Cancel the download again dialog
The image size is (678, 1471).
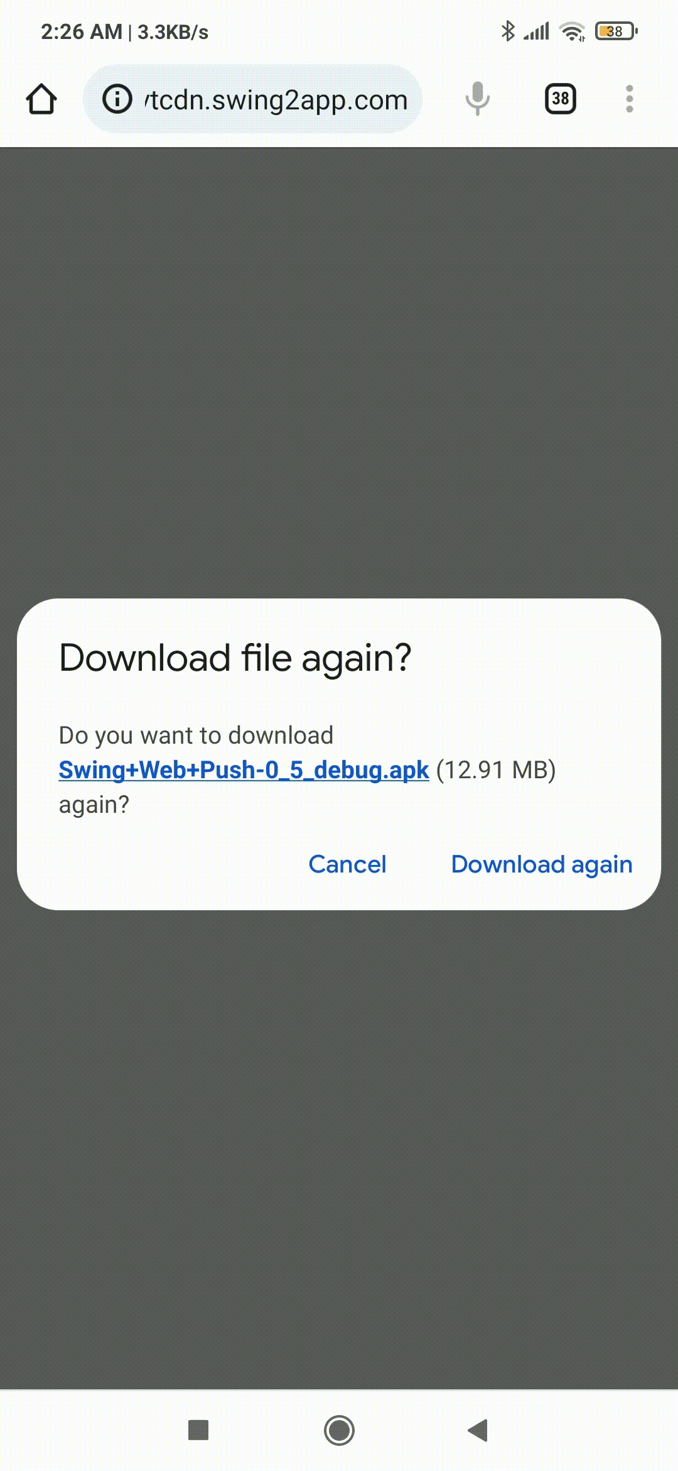pyautogui.click(x=347, y=864)
